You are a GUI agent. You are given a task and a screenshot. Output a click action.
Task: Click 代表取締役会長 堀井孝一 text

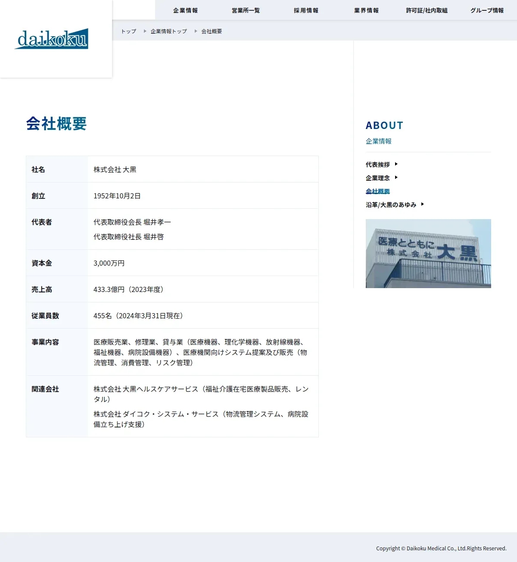(132, 222)
